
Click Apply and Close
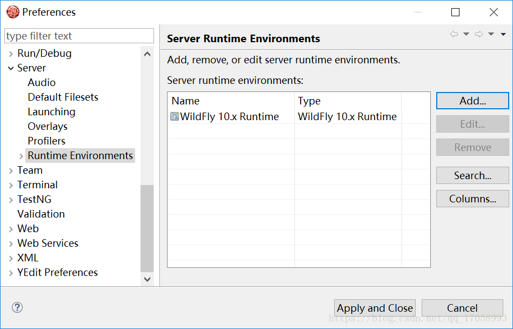[x=375, y=308]
